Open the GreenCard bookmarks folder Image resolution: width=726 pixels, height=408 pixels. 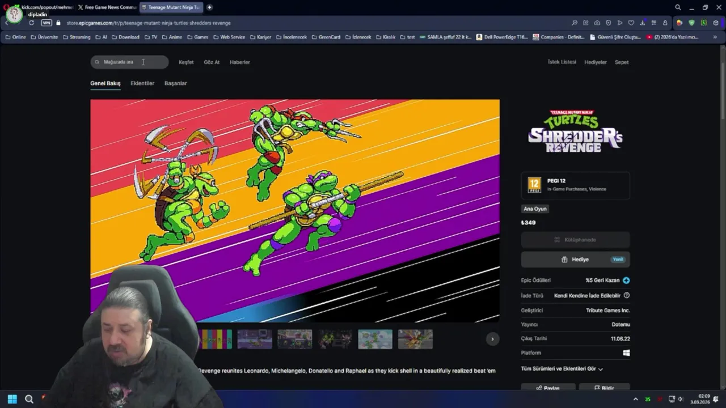(326, 37)
